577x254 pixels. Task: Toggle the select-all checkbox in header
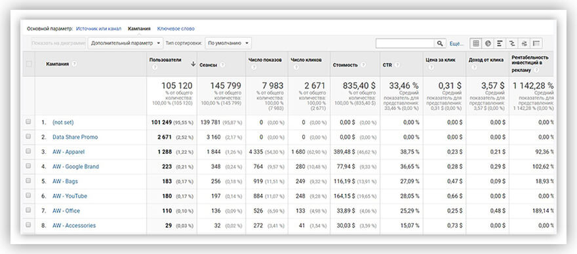point(29,64)
